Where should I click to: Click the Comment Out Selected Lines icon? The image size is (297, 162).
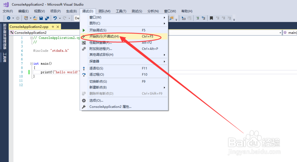click(198, 18)
